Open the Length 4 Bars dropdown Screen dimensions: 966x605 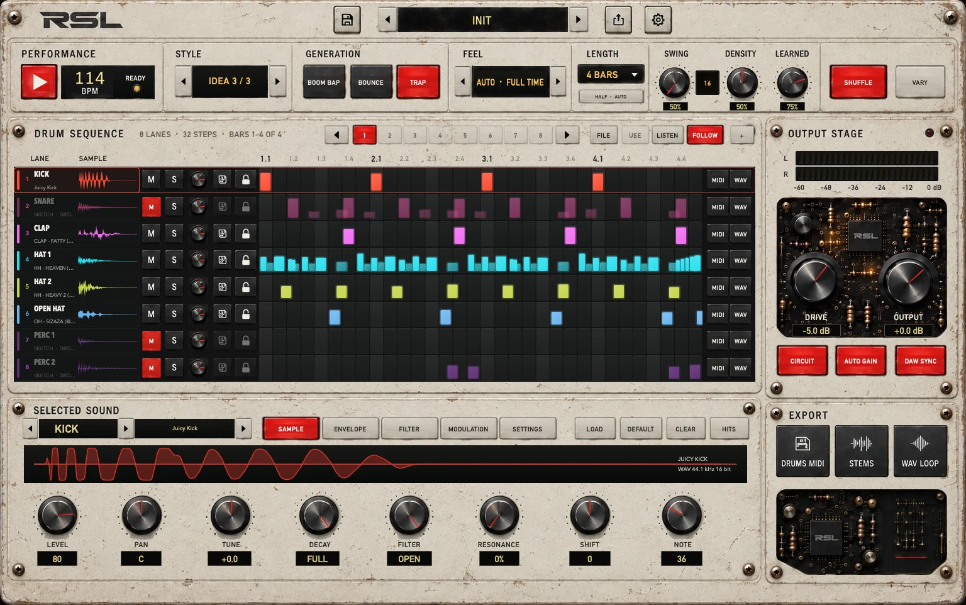coord(611,75)
